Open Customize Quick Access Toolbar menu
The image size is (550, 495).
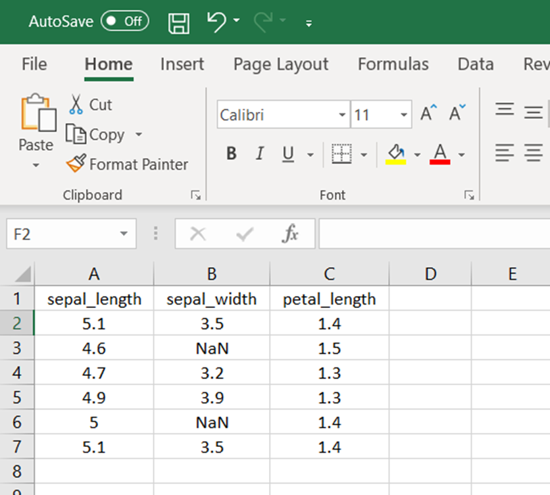tap(309, 24)
